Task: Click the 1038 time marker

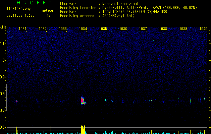Action: (163, 28)
